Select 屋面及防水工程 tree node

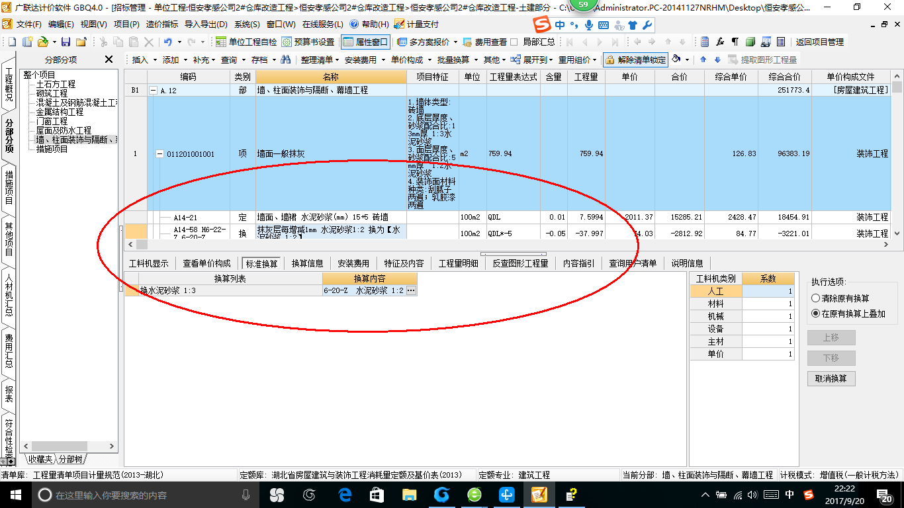click(x=64, y=131)
